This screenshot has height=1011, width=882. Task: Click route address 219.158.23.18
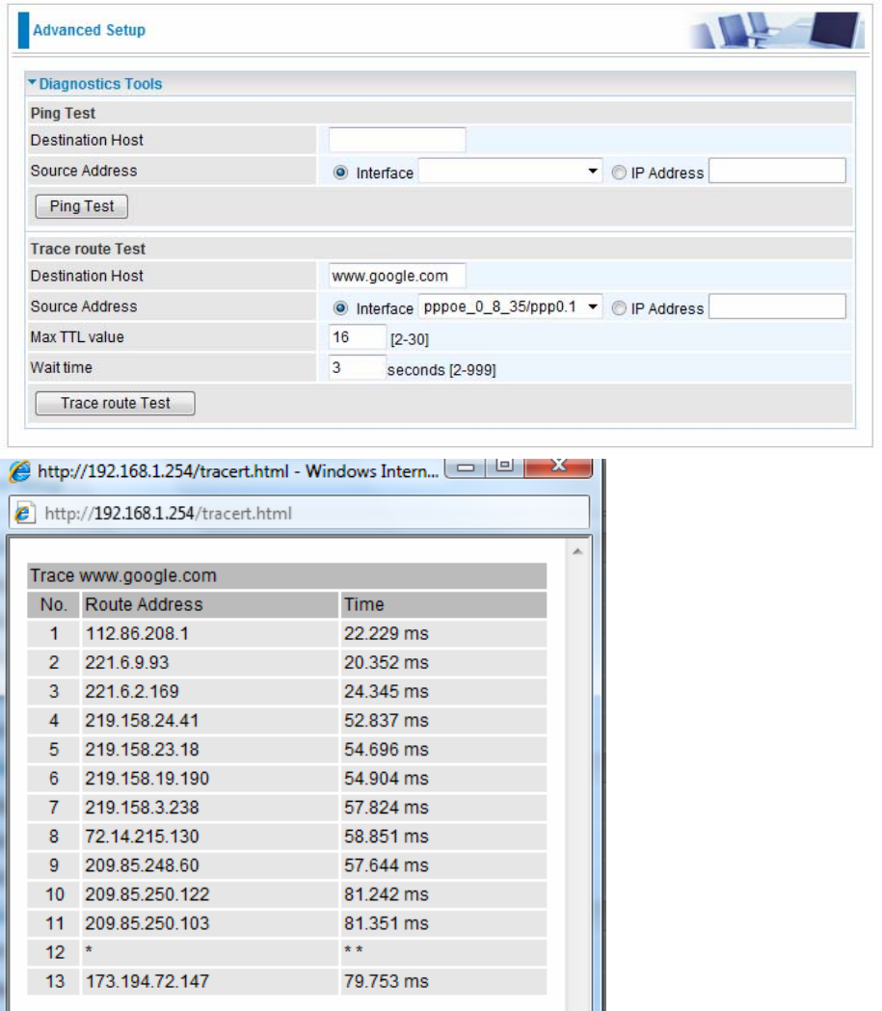click(142, 749)
